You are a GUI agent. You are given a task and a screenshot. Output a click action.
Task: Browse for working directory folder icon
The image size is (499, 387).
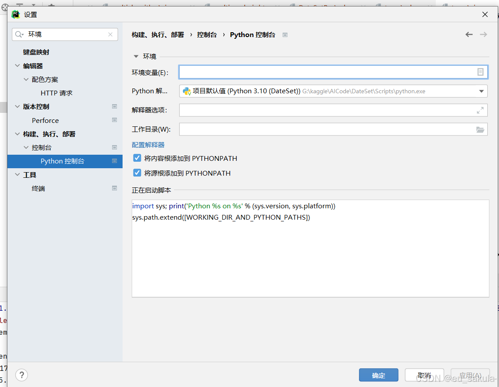(x=480, y=129)
